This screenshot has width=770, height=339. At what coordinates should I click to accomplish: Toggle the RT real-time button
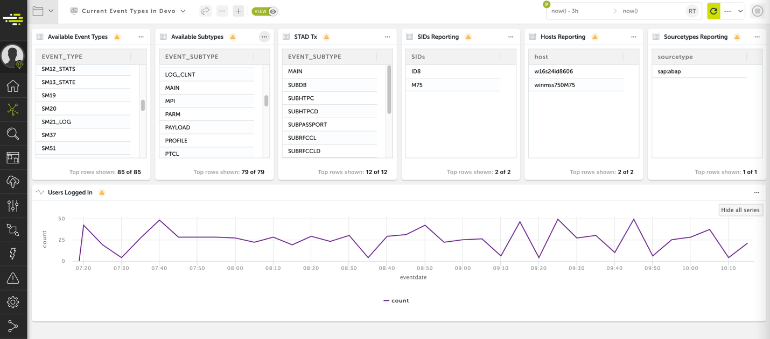click(692, 11)
